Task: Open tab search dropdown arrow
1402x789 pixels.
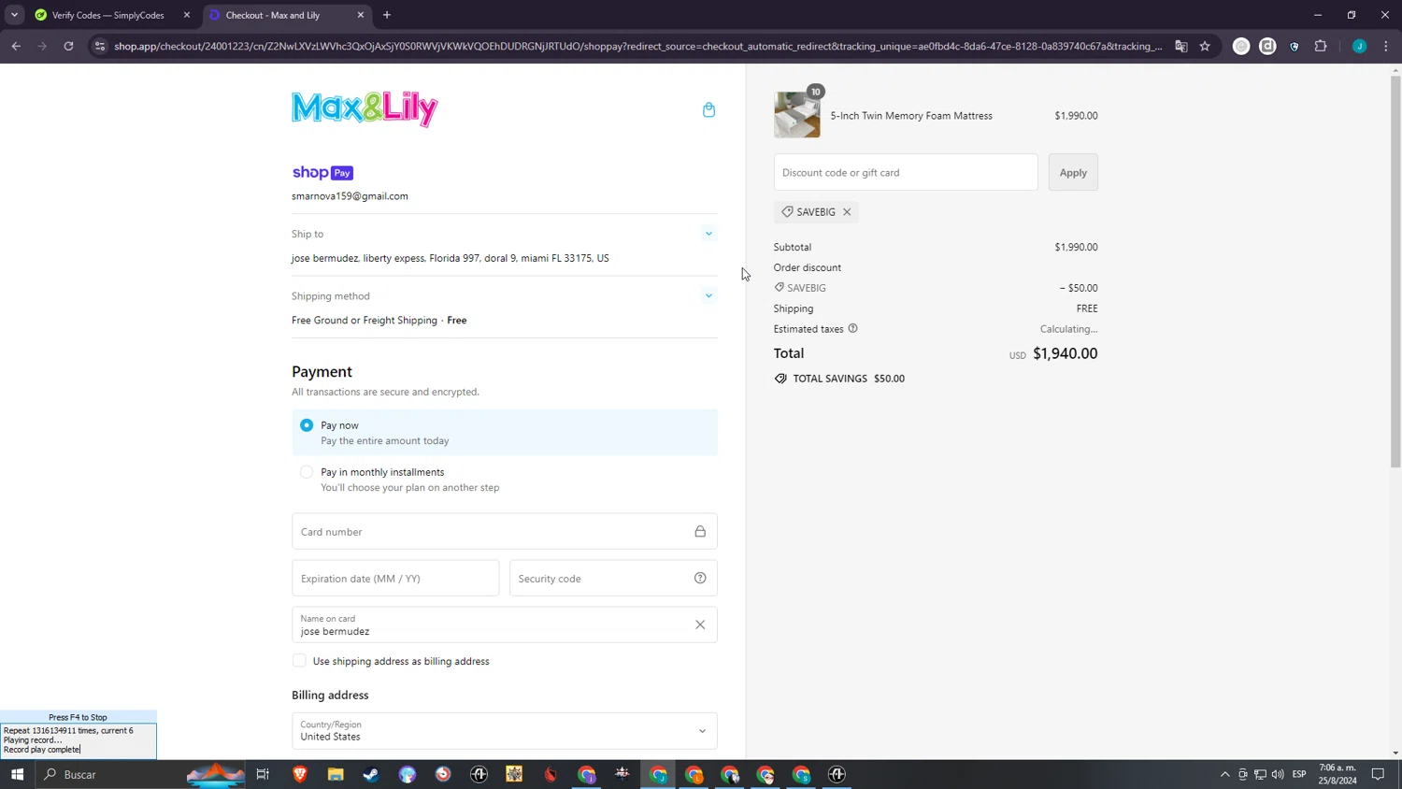Action: [14, 15]
